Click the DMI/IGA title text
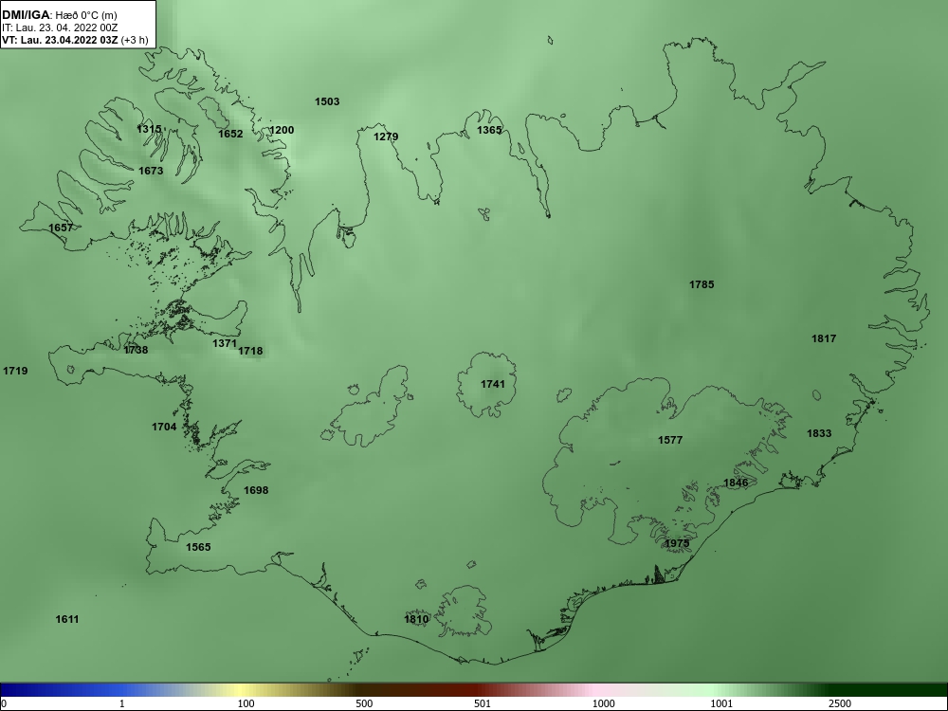948x711 pixels. 26,14
